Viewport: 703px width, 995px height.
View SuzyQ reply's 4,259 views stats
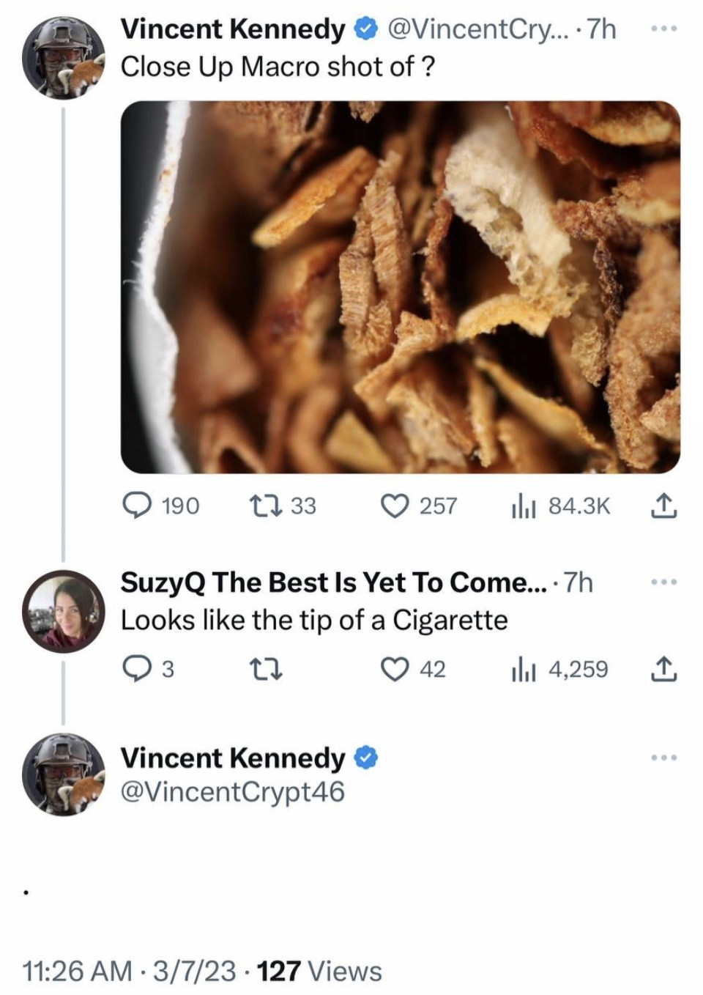[x=524, y=669]
